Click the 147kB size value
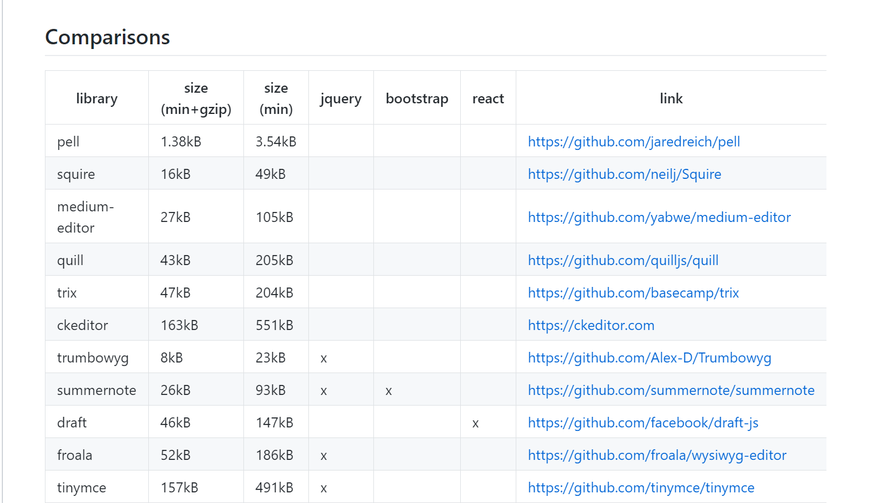This screenshot has height=503, width=869. [275, 423]
